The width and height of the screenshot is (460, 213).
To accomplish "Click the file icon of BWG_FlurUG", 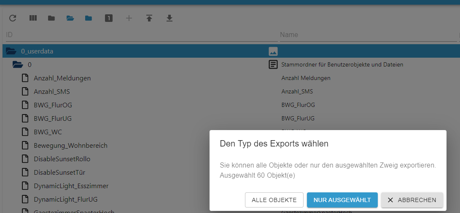I will pyautogui.click(x=26, y=118).
